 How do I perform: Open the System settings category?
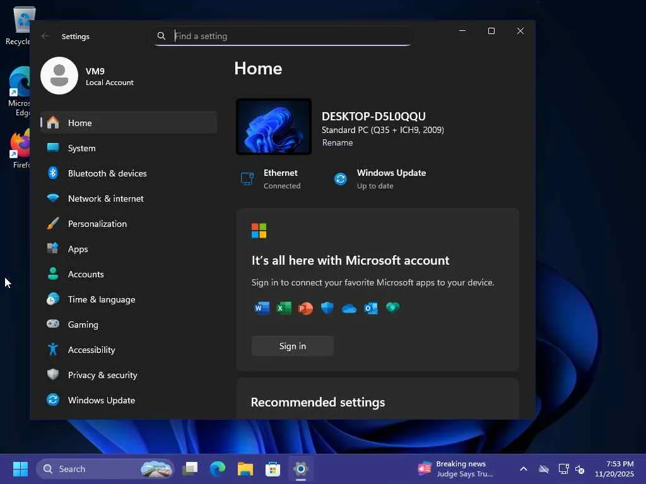coord(129,147)
